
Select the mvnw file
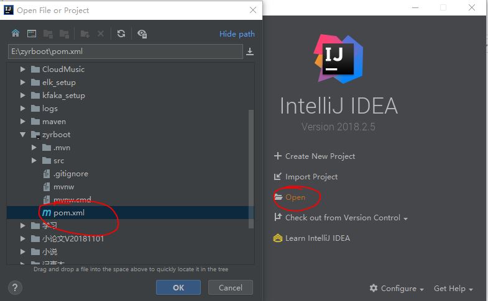click(x=131, y=187)
